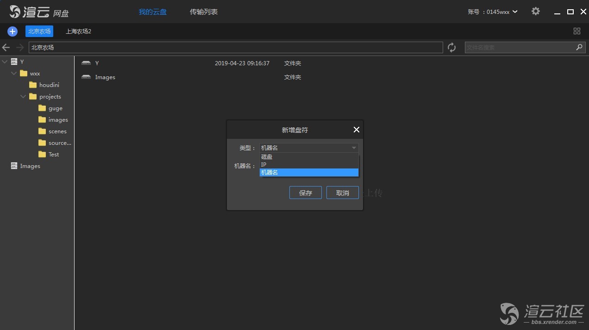Collapse the projects folder chevron
Viewport: 589px width, 330px height.
coord(23,97)
